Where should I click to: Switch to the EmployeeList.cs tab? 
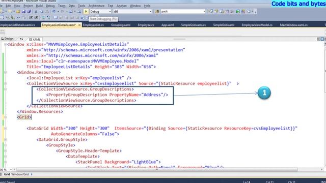click(93, 25)
